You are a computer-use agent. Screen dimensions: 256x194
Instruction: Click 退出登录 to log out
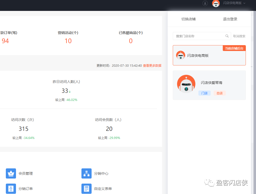(230, 19)
